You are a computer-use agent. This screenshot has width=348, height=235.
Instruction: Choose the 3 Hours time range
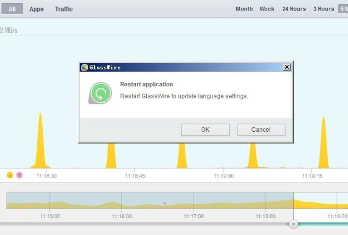323,9
